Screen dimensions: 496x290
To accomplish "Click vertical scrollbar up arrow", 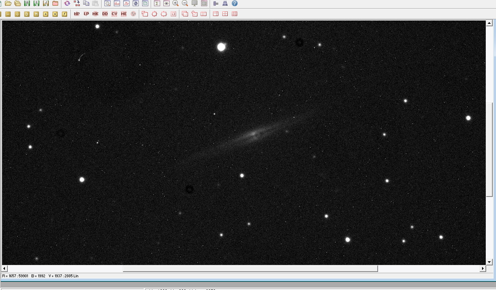I will pos(489,23).
